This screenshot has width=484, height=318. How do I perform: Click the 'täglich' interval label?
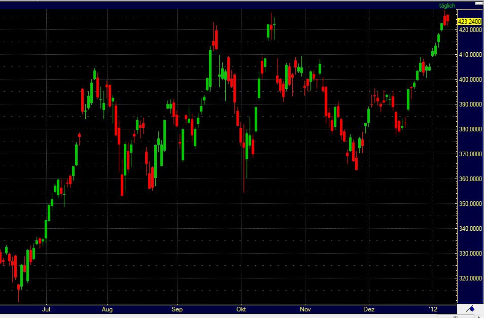pos(447,6)
